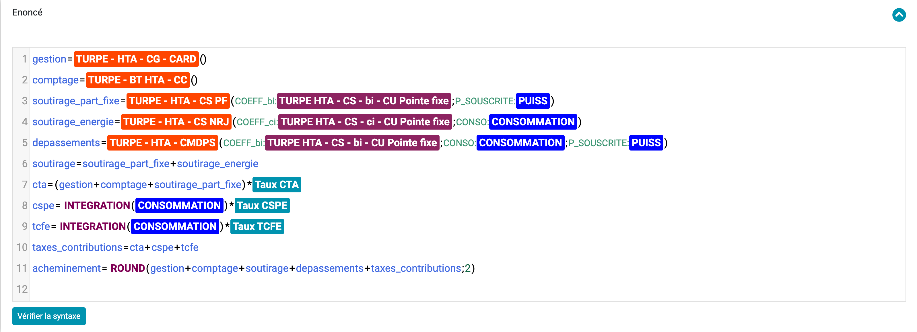The image size is (917, 332).
Task: Click the acheminement variable name
Action: (67, 268)
